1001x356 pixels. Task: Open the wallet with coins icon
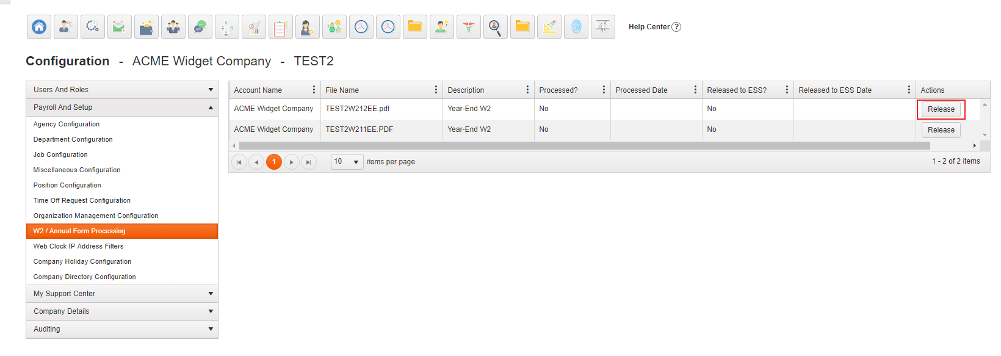pos(146,27)
